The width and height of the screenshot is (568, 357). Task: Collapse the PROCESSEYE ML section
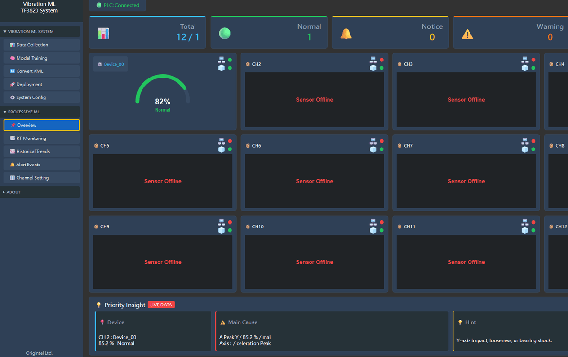(40, 112)
